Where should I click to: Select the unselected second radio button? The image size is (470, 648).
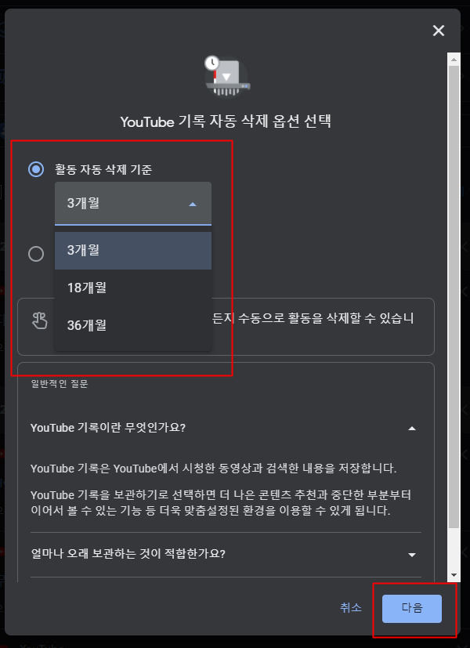tap(36, 253)
